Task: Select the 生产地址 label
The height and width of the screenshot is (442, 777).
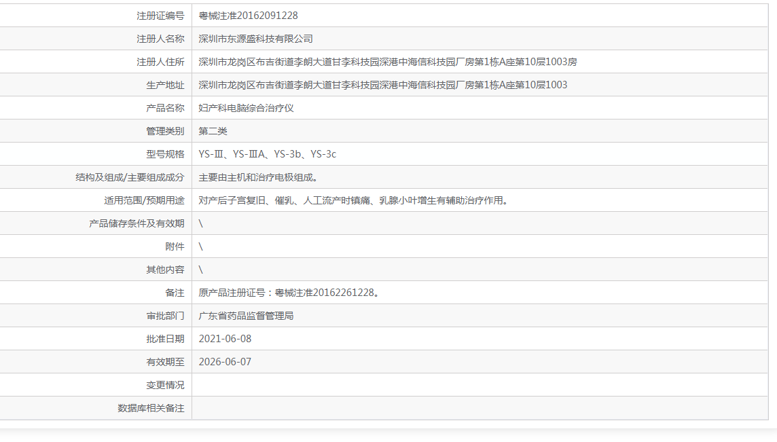Action: pos(165,86)
